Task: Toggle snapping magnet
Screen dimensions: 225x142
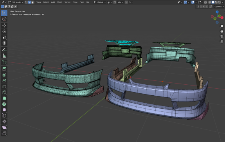Action: click(x=115, y=2)
